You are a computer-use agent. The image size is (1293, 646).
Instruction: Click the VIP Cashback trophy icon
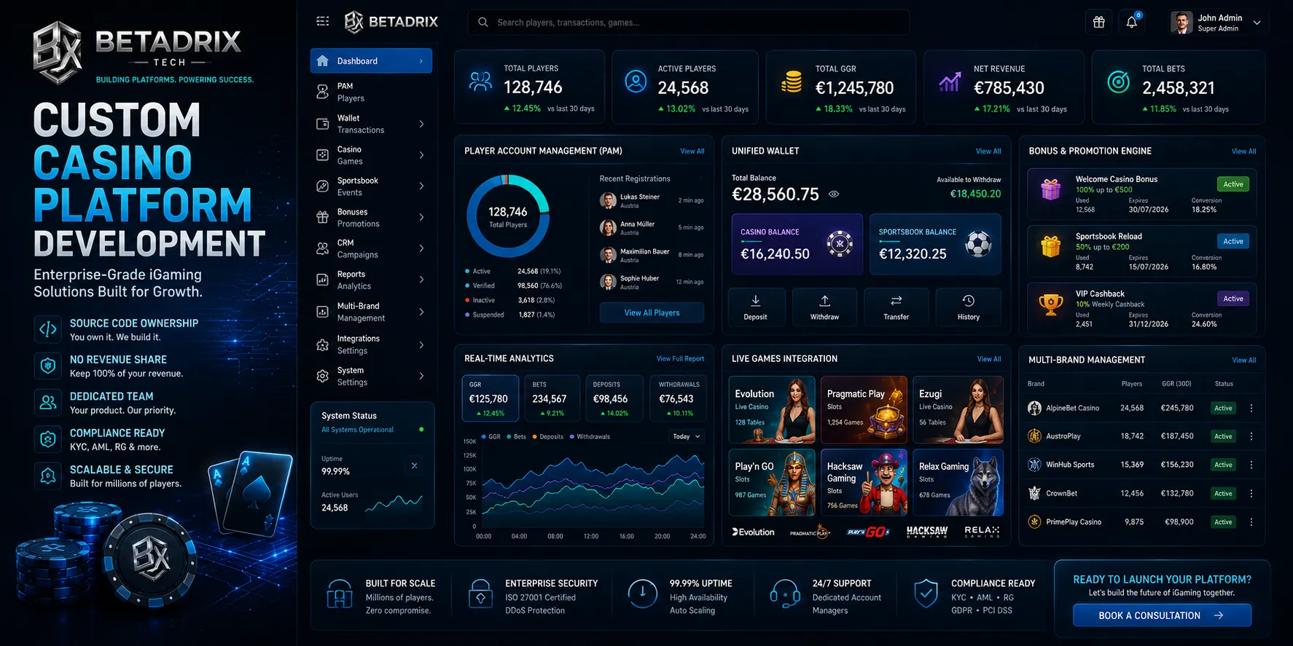tap(1050, 304)
